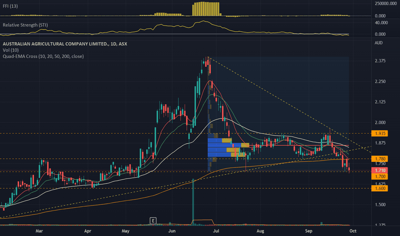This screenshot has height=236, width=400.
Task: Click the 1.935 price level label
Action: [x=379, y=133]
